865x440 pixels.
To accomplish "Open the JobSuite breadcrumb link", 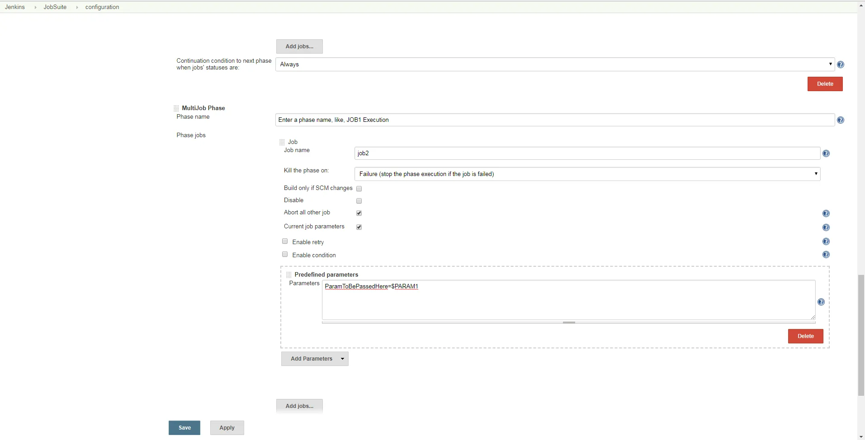I will [55, 7].
